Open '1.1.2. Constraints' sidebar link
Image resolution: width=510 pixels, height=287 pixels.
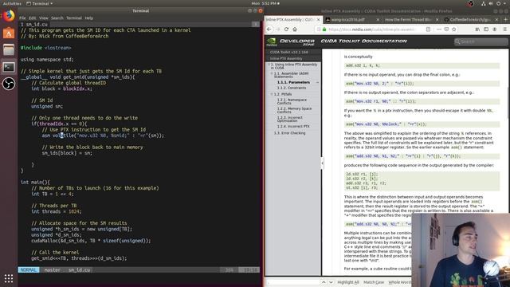coord(292,88)
